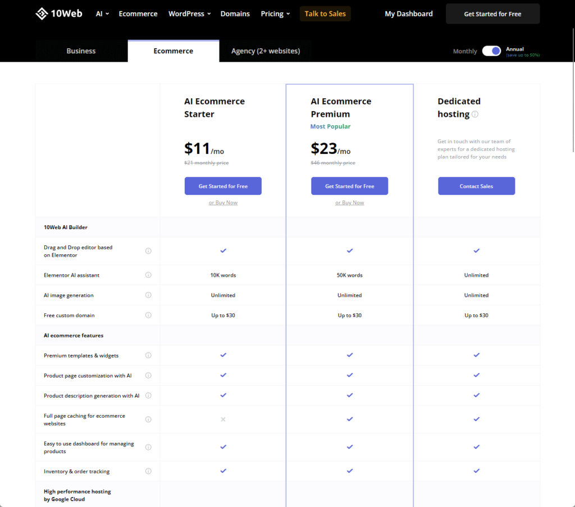Click 'High performance hosting by Google Cloud' heading
The height and width of the screenshot is (507, 575).
click(77, 495)
